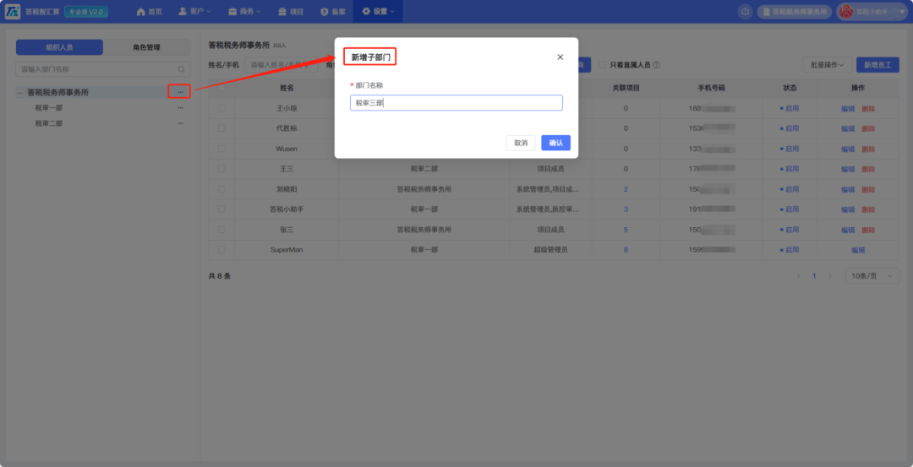
Task: Check the checkbox for Wusen
Action: click(x=221, y=149)
